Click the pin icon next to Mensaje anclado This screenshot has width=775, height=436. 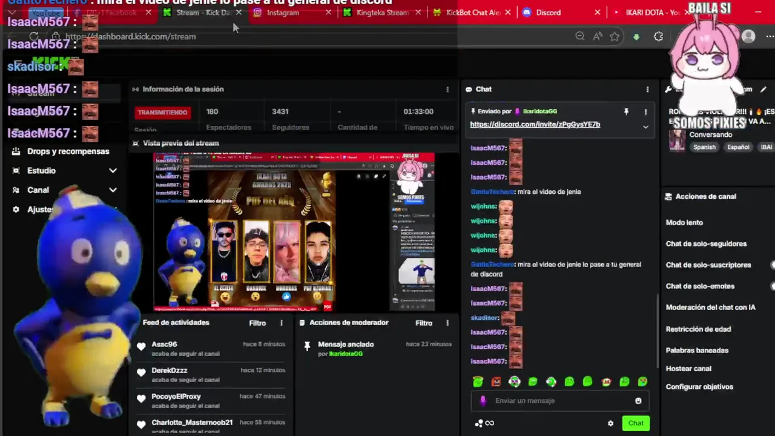(307, 346)
